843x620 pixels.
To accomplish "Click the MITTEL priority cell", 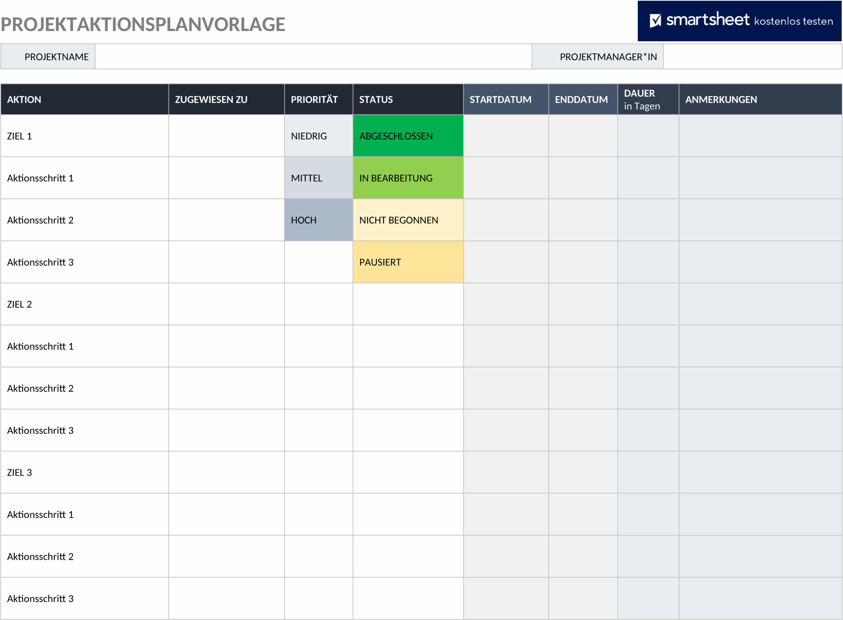I will 318,178.
